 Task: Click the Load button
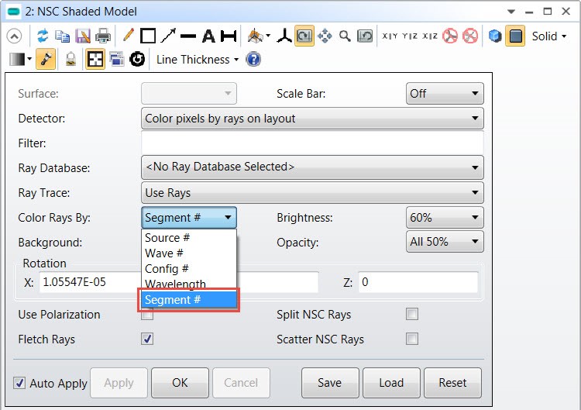click(x=391, y=383)
